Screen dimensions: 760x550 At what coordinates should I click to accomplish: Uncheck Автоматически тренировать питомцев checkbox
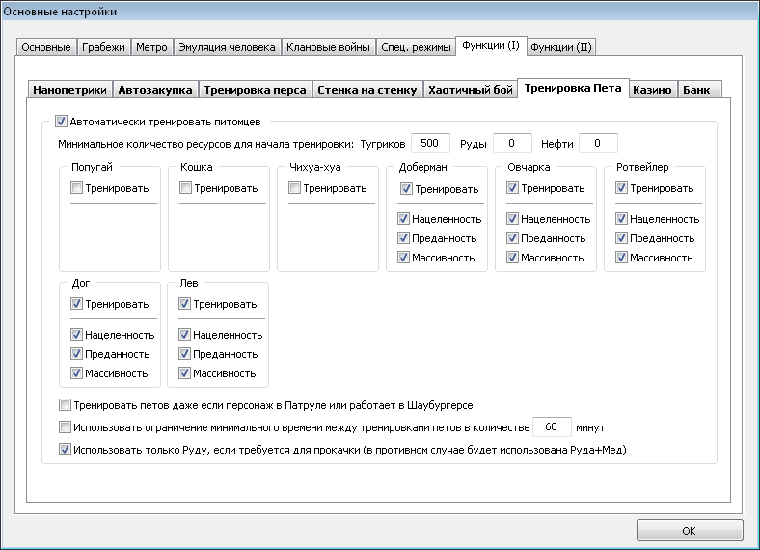tap(61, 122)
